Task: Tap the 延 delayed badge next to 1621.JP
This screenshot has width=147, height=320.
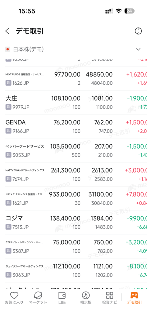Action: point(8,203)
